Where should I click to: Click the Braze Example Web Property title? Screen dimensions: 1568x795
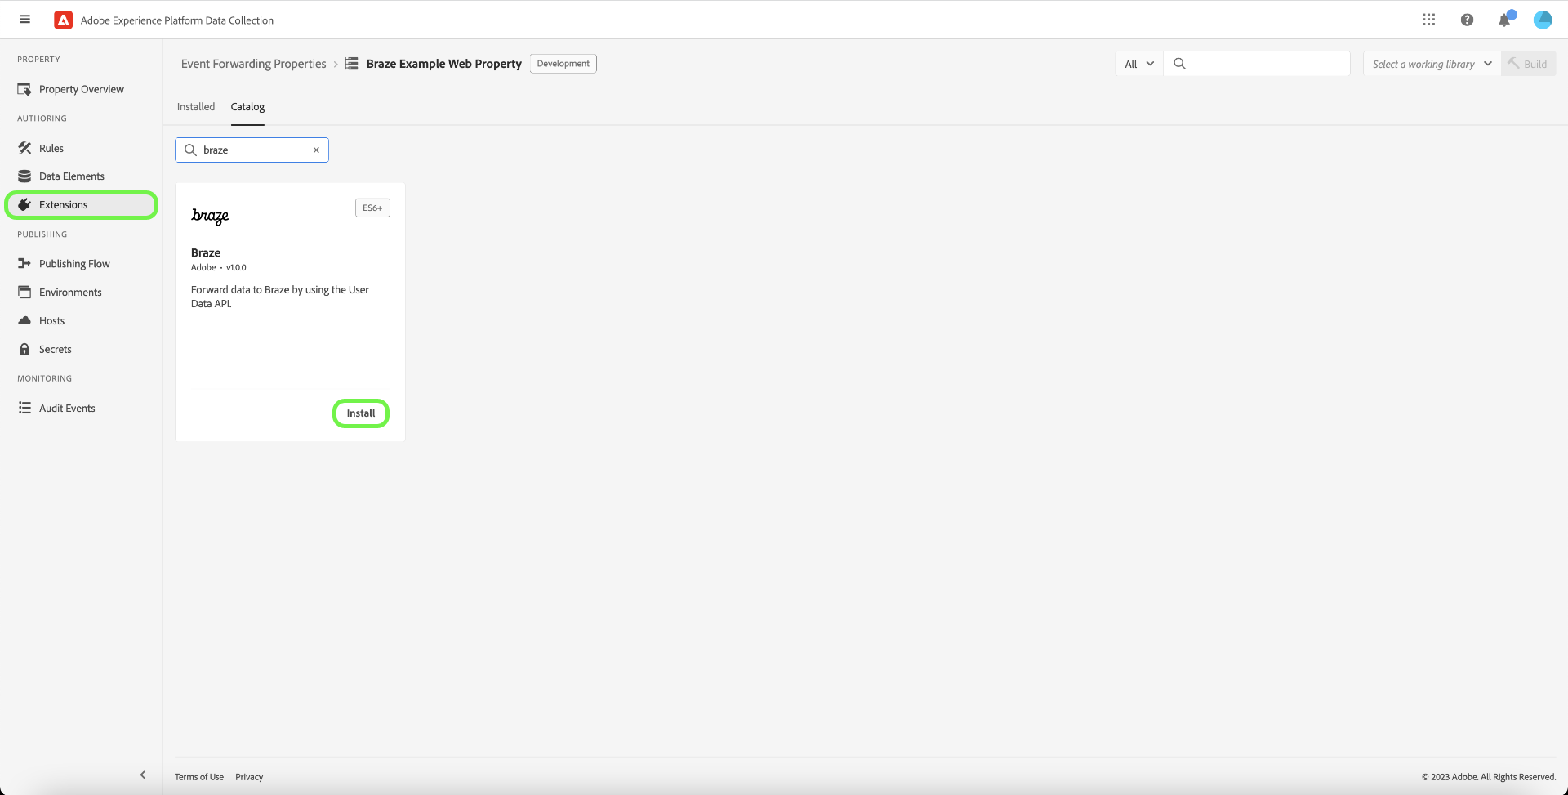(x=444, y=64)
